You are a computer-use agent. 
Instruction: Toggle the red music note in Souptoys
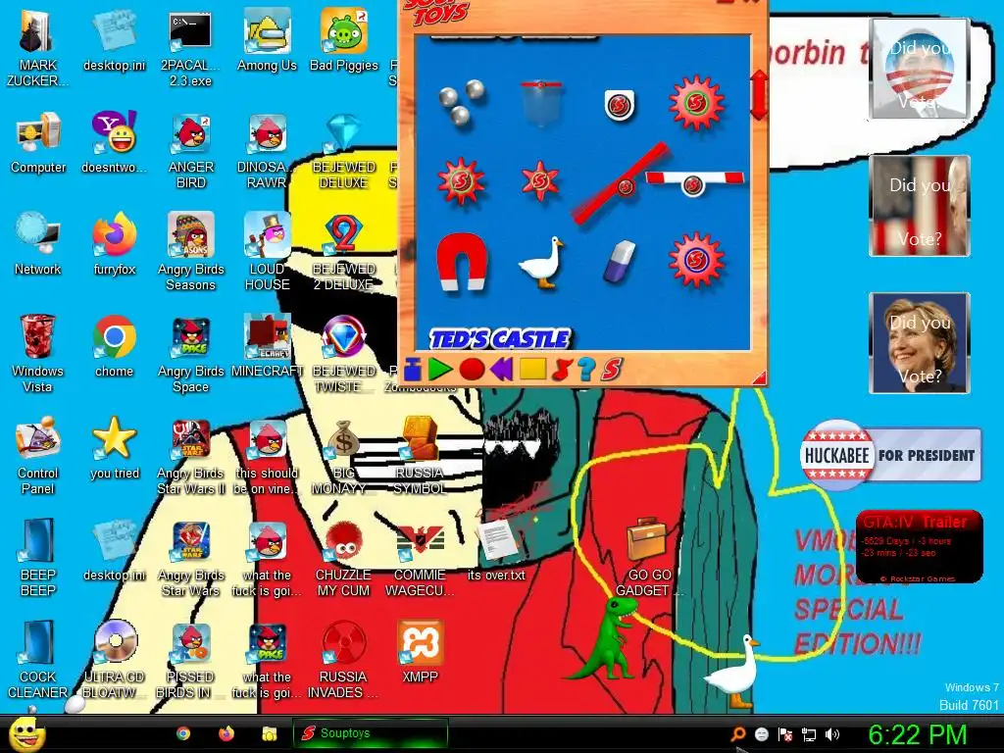tap(562, 370)
